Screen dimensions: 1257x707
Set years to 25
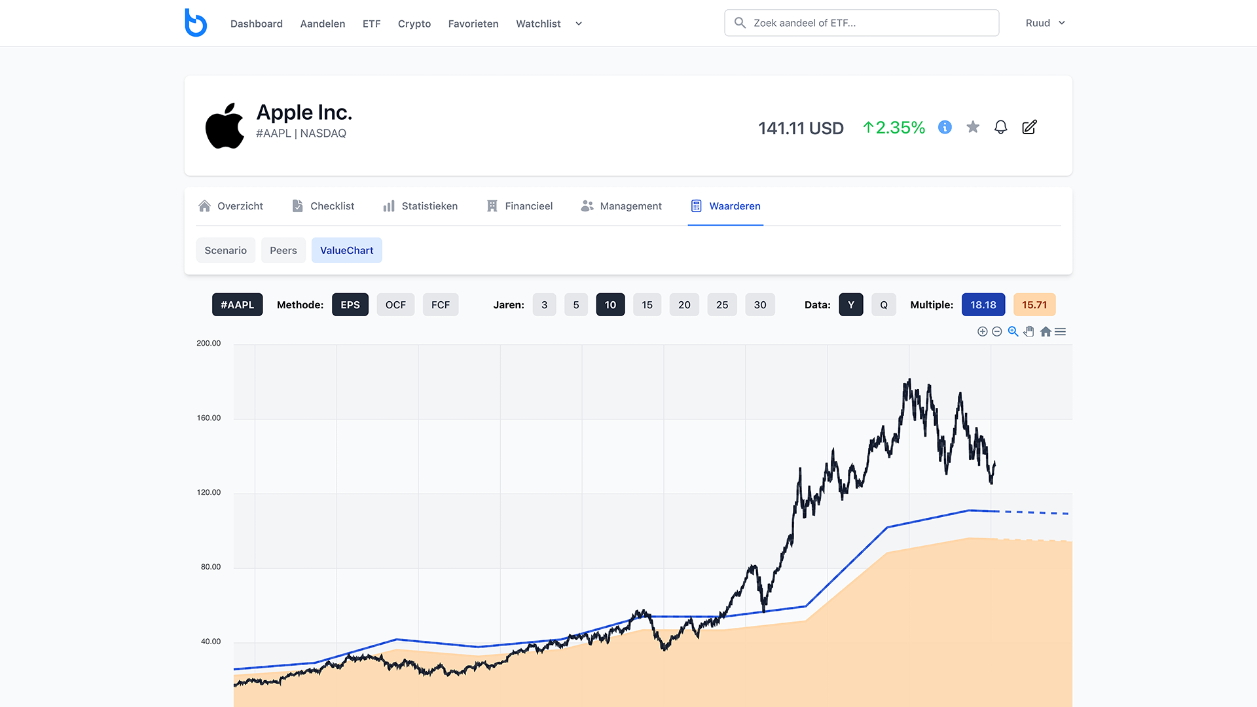722,304
